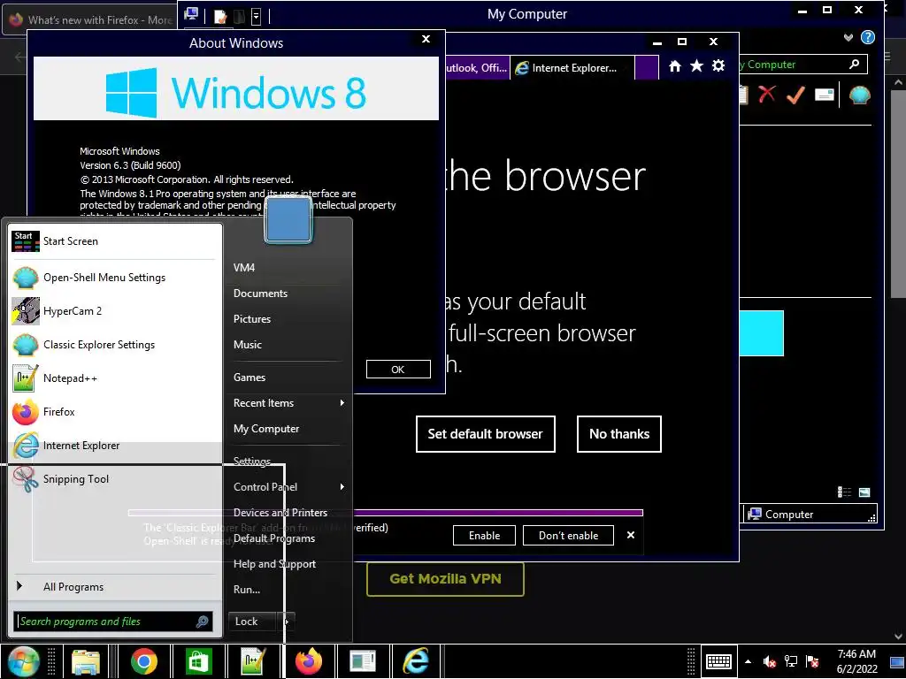
Task: Close the About Windows dialog
Action: coord(426,39)
